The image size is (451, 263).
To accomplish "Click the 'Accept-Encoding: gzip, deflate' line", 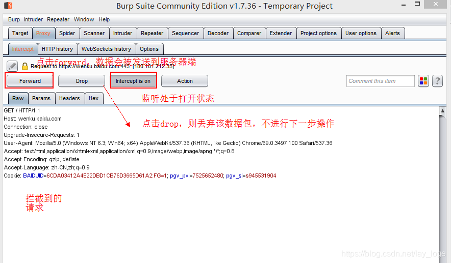I will 41,159.
